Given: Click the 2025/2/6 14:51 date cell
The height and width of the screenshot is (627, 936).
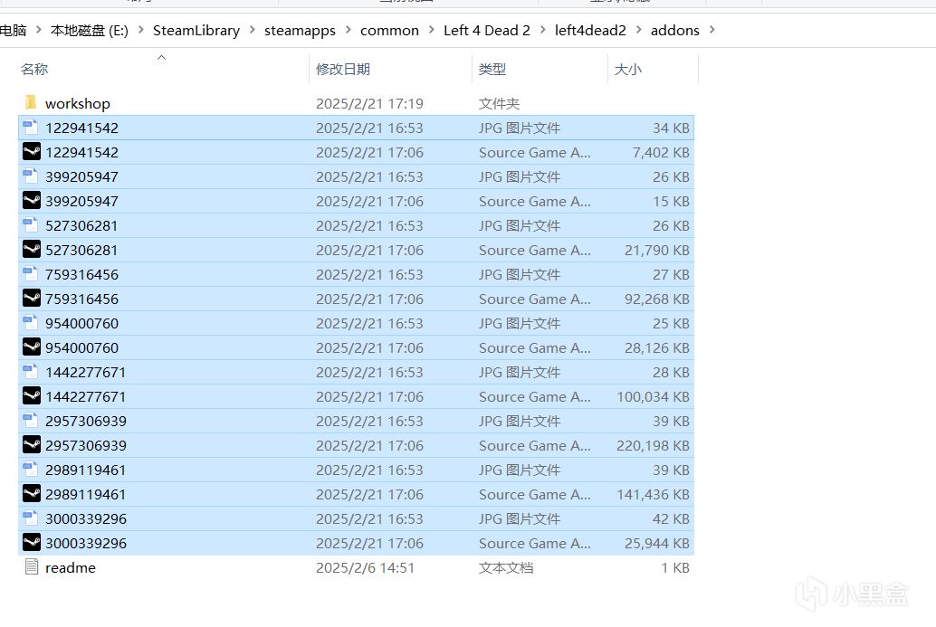Looking at the screenshot, I should tap(366, 568).
